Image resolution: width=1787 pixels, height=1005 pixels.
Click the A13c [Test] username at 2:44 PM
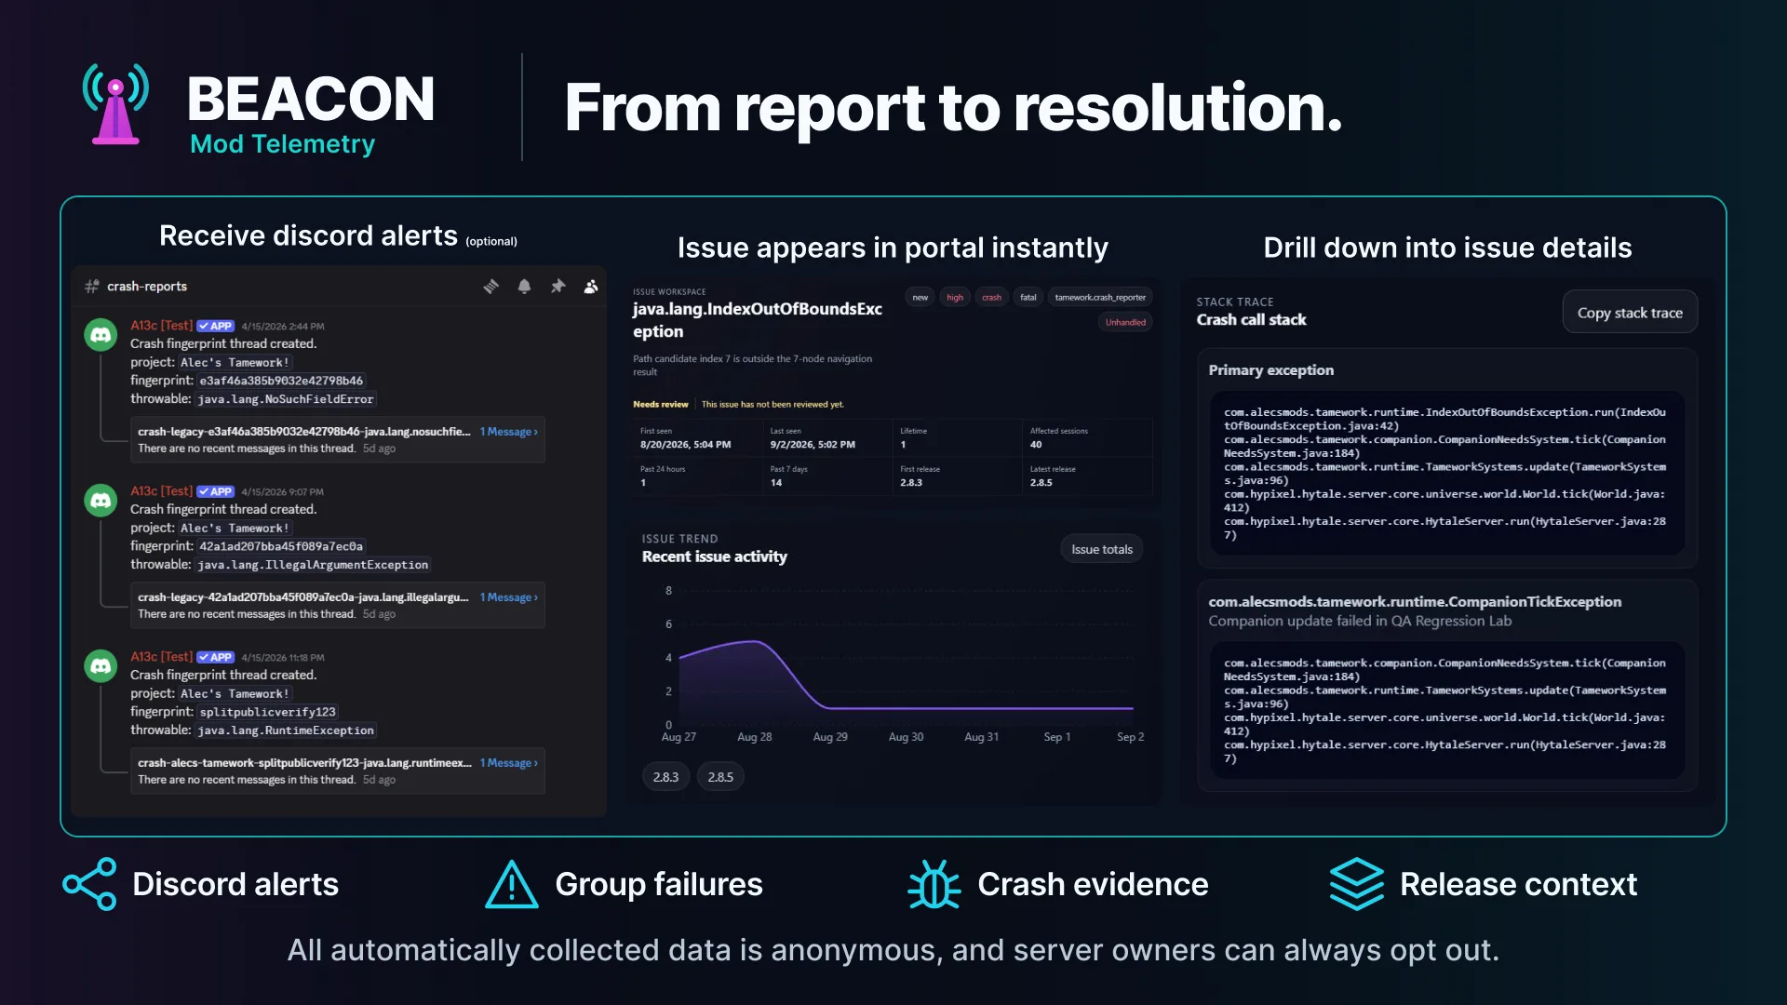161,326
